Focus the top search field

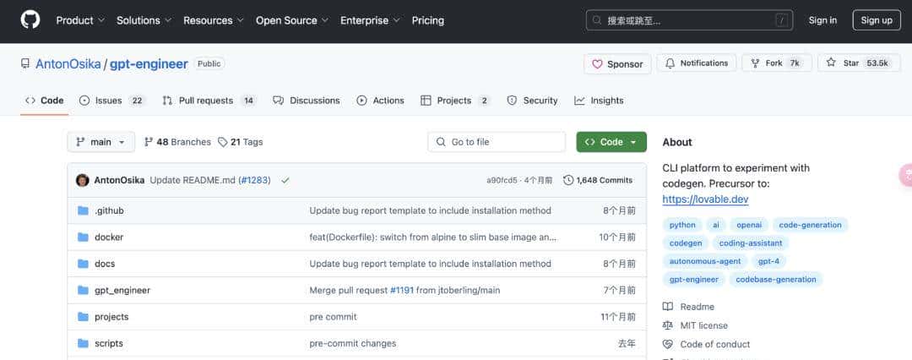coord(689,20)
